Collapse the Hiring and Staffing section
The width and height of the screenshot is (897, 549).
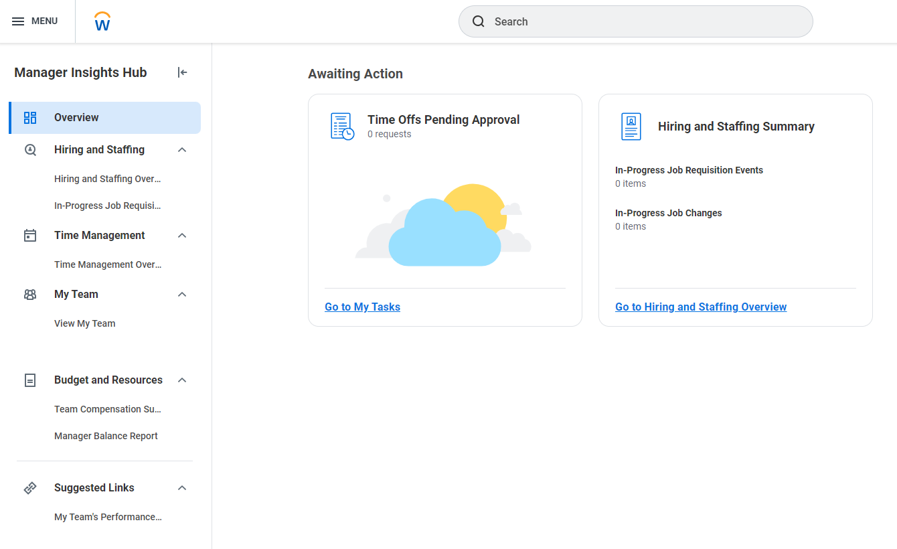pos(181,149)
